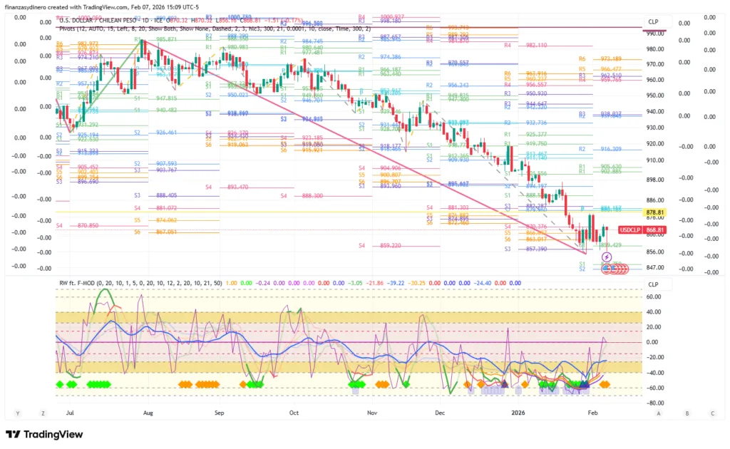Click the C button at bottom right
Viewport: 730px width, 449px height.
712,413
